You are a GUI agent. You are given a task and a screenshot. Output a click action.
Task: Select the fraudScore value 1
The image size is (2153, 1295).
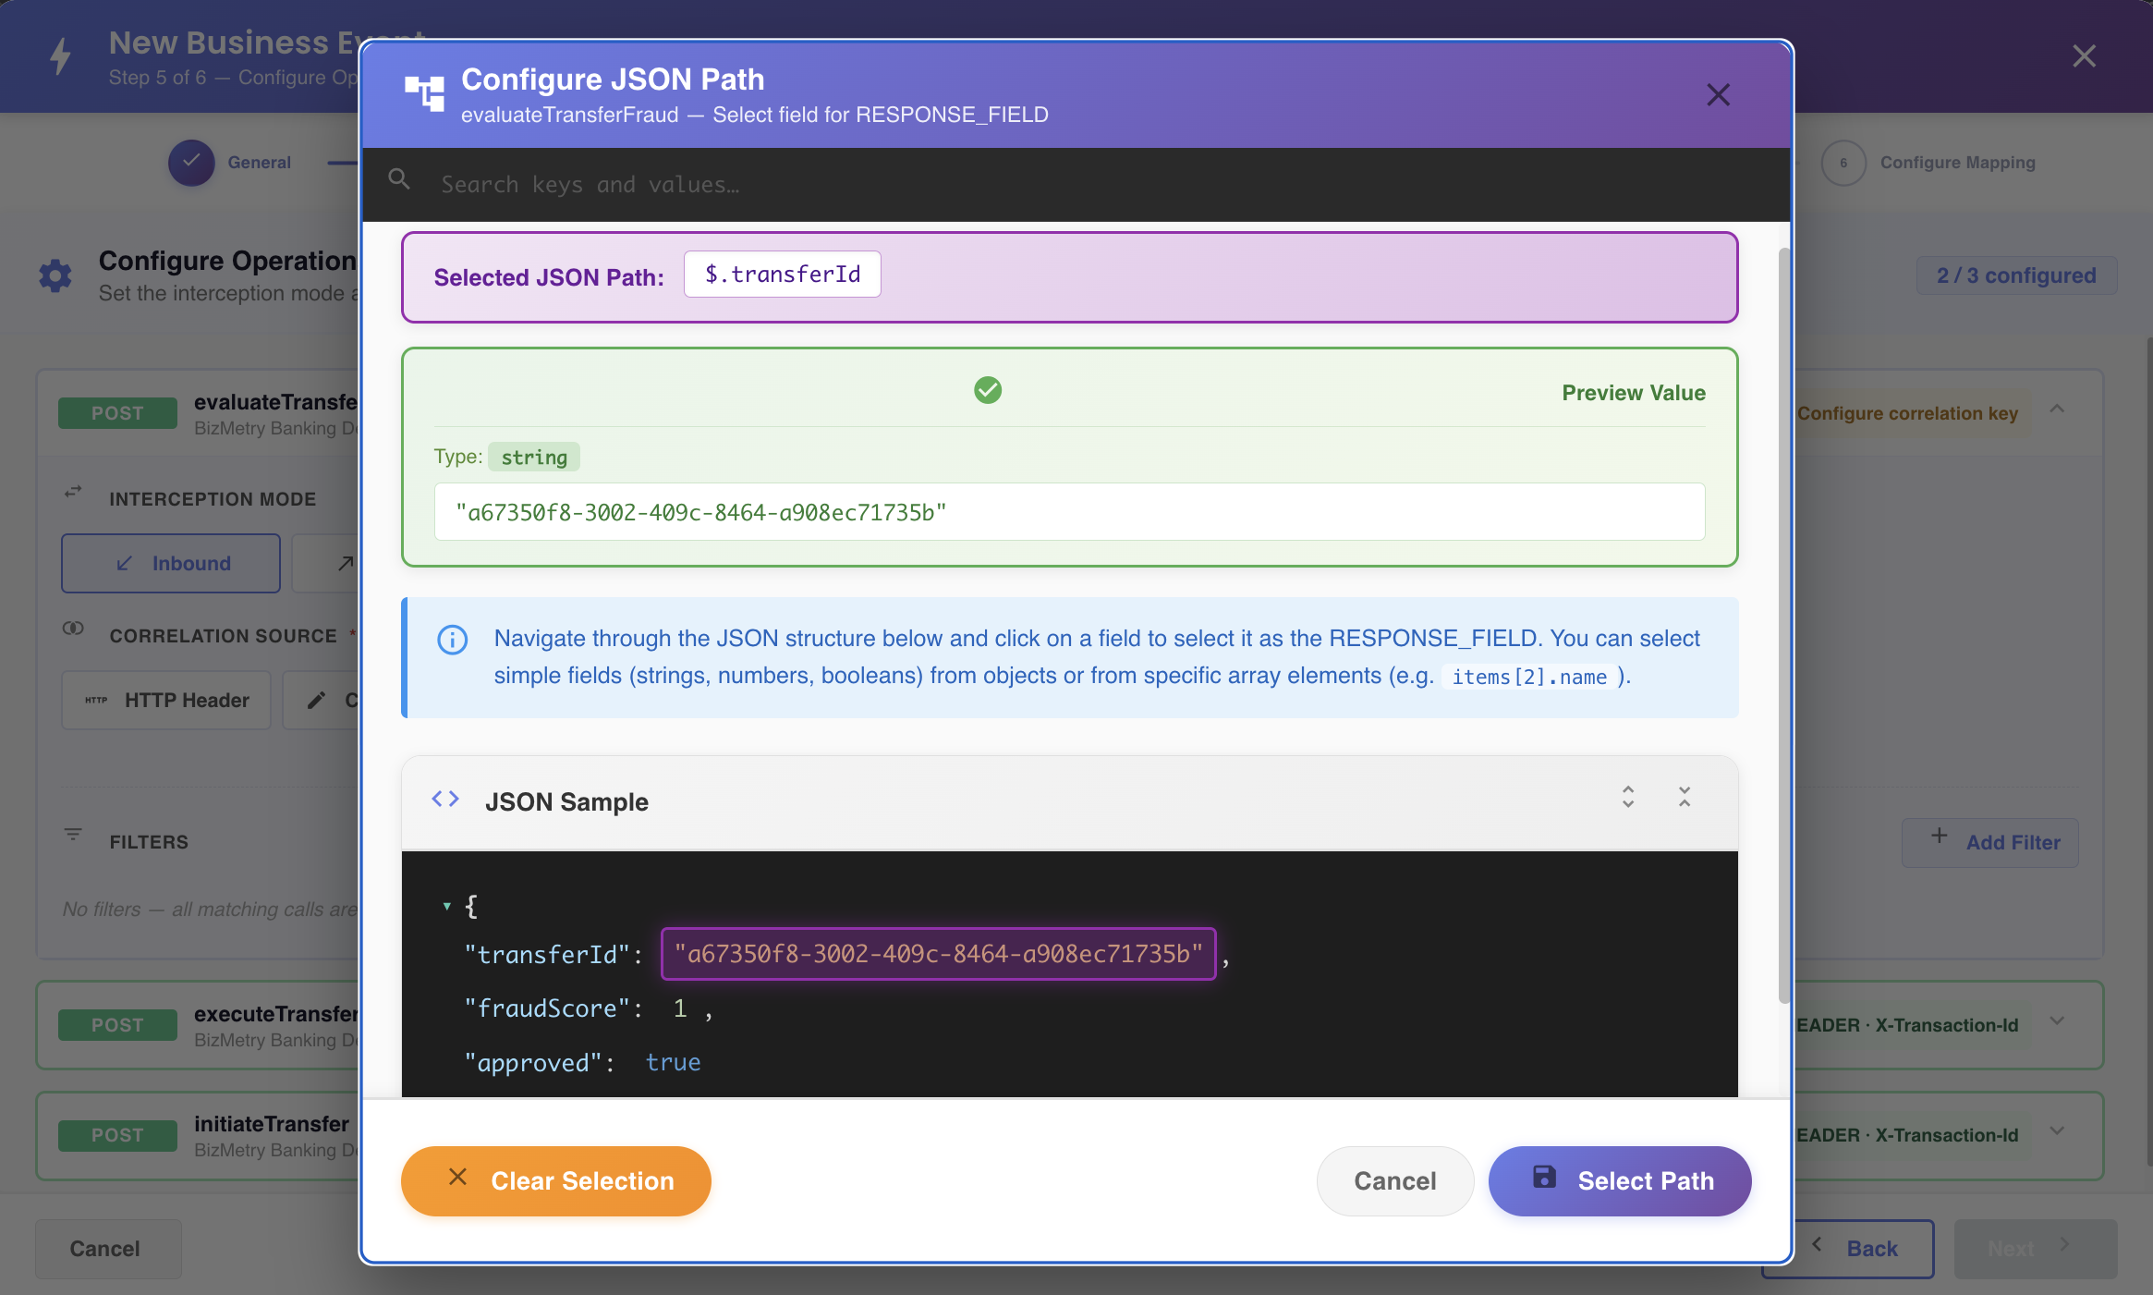(680, 1008)
